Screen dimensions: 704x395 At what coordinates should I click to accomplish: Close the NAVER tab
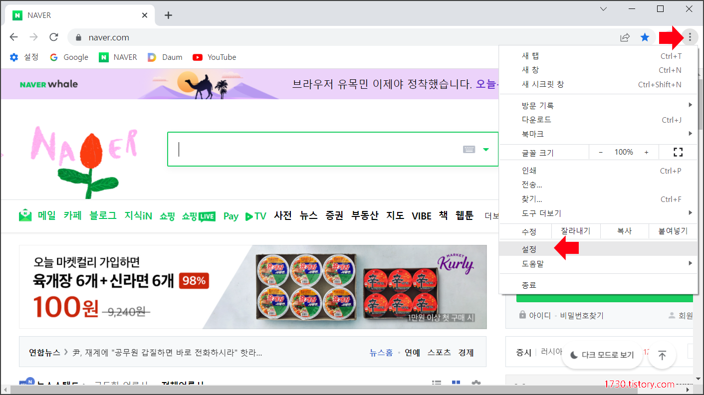(x=145, y=15)
